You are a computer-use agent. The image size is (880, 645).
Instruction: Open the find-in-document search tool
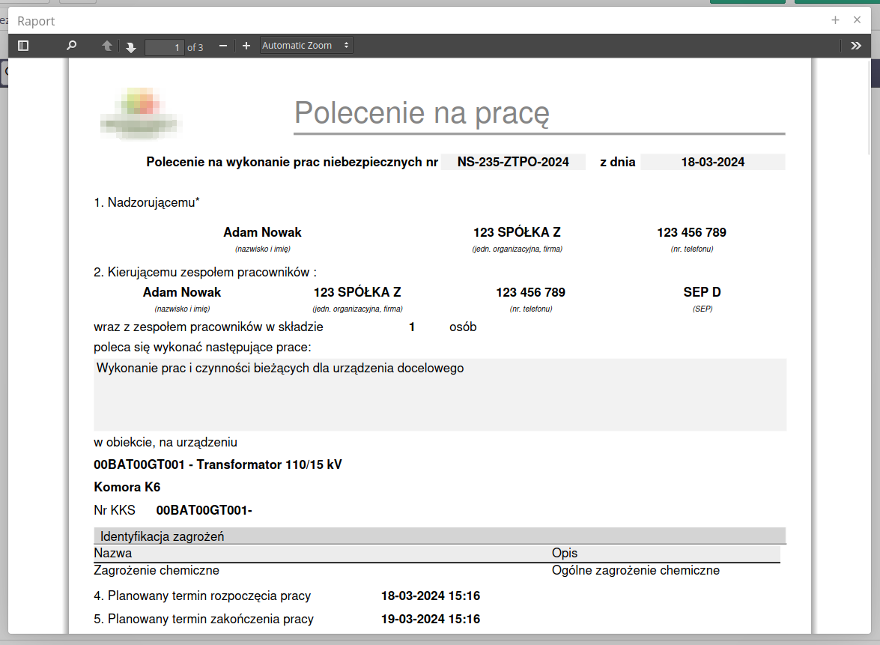[x=71, y=46]
